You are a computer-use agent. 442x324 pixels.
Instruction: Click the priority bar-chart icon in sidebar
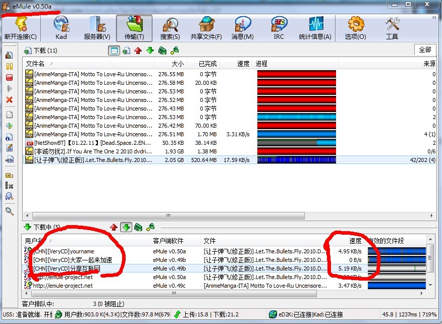tap(9, 55)
